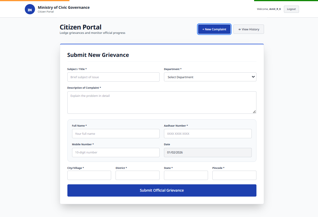Click the State input box
Image resolution: width=318 pixels, height=217 pixels.
pos(186,175)
